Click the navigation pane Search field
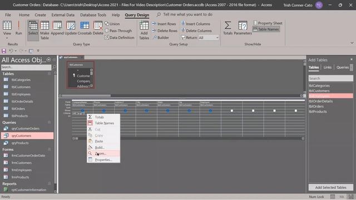Image resolution: width=356 pixels, height=200 pixels. (x=26, y=67)
